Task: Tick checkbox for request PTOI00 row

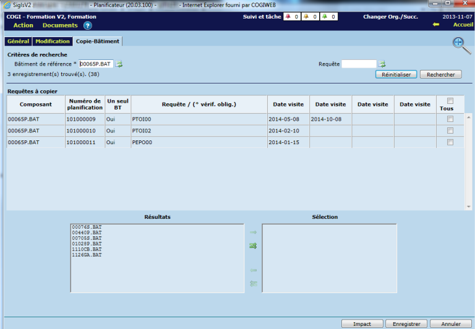Action: [x=450, y=119]
